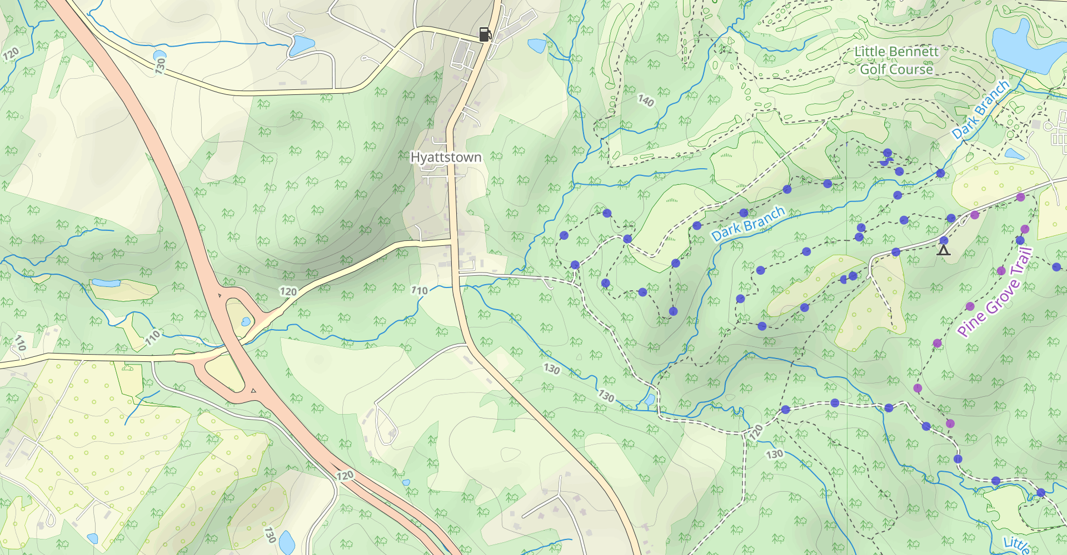Click the 140 contour elevation label
The height and width of the screenshot is (555, 1067).
pyautogui.click(x=646, y=100)
